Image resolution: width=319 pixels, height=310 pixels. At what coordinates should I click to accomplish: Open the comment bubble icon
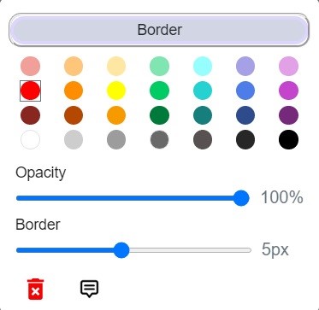90,289
